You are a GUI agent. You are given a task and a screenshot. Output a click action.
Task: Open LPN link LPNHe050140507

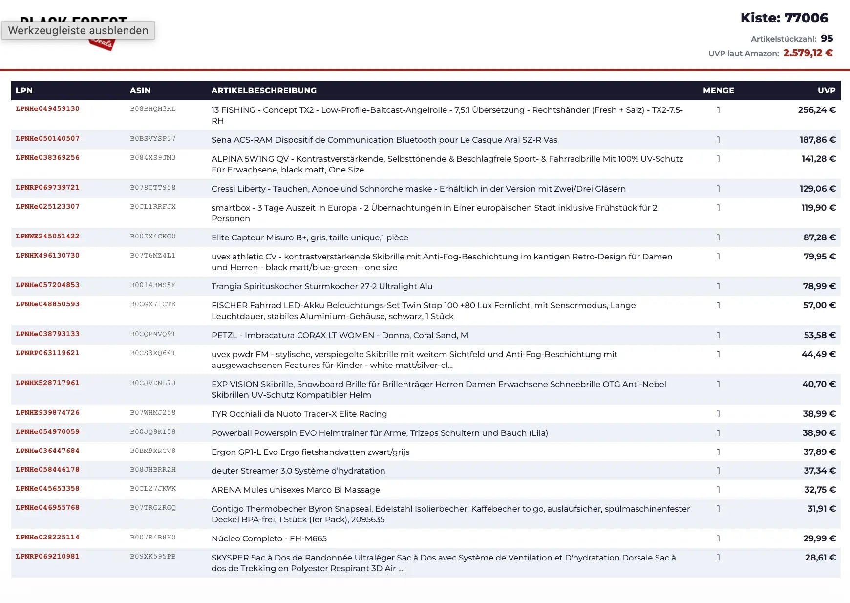[x=47, y=139]
